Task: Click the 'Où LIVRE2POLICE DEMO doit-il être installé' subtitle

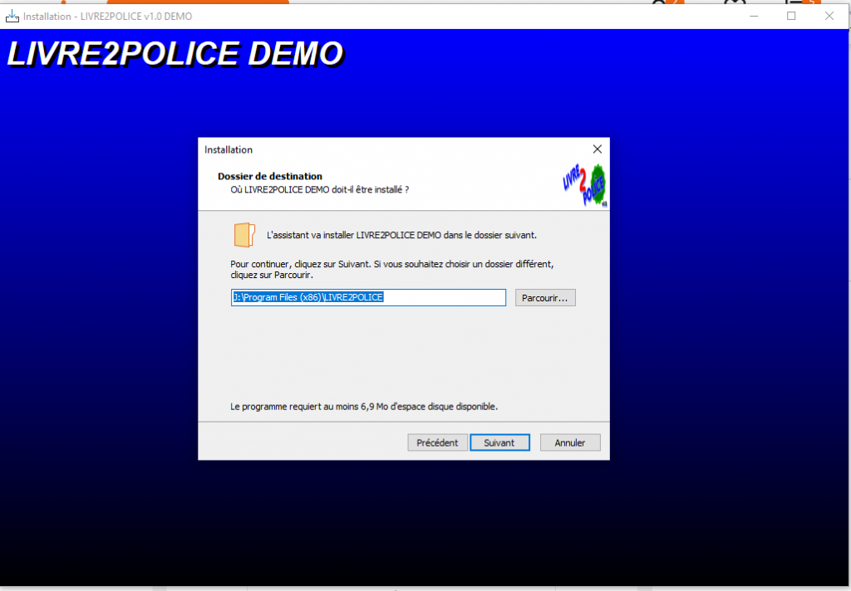Action: [319, 189]
